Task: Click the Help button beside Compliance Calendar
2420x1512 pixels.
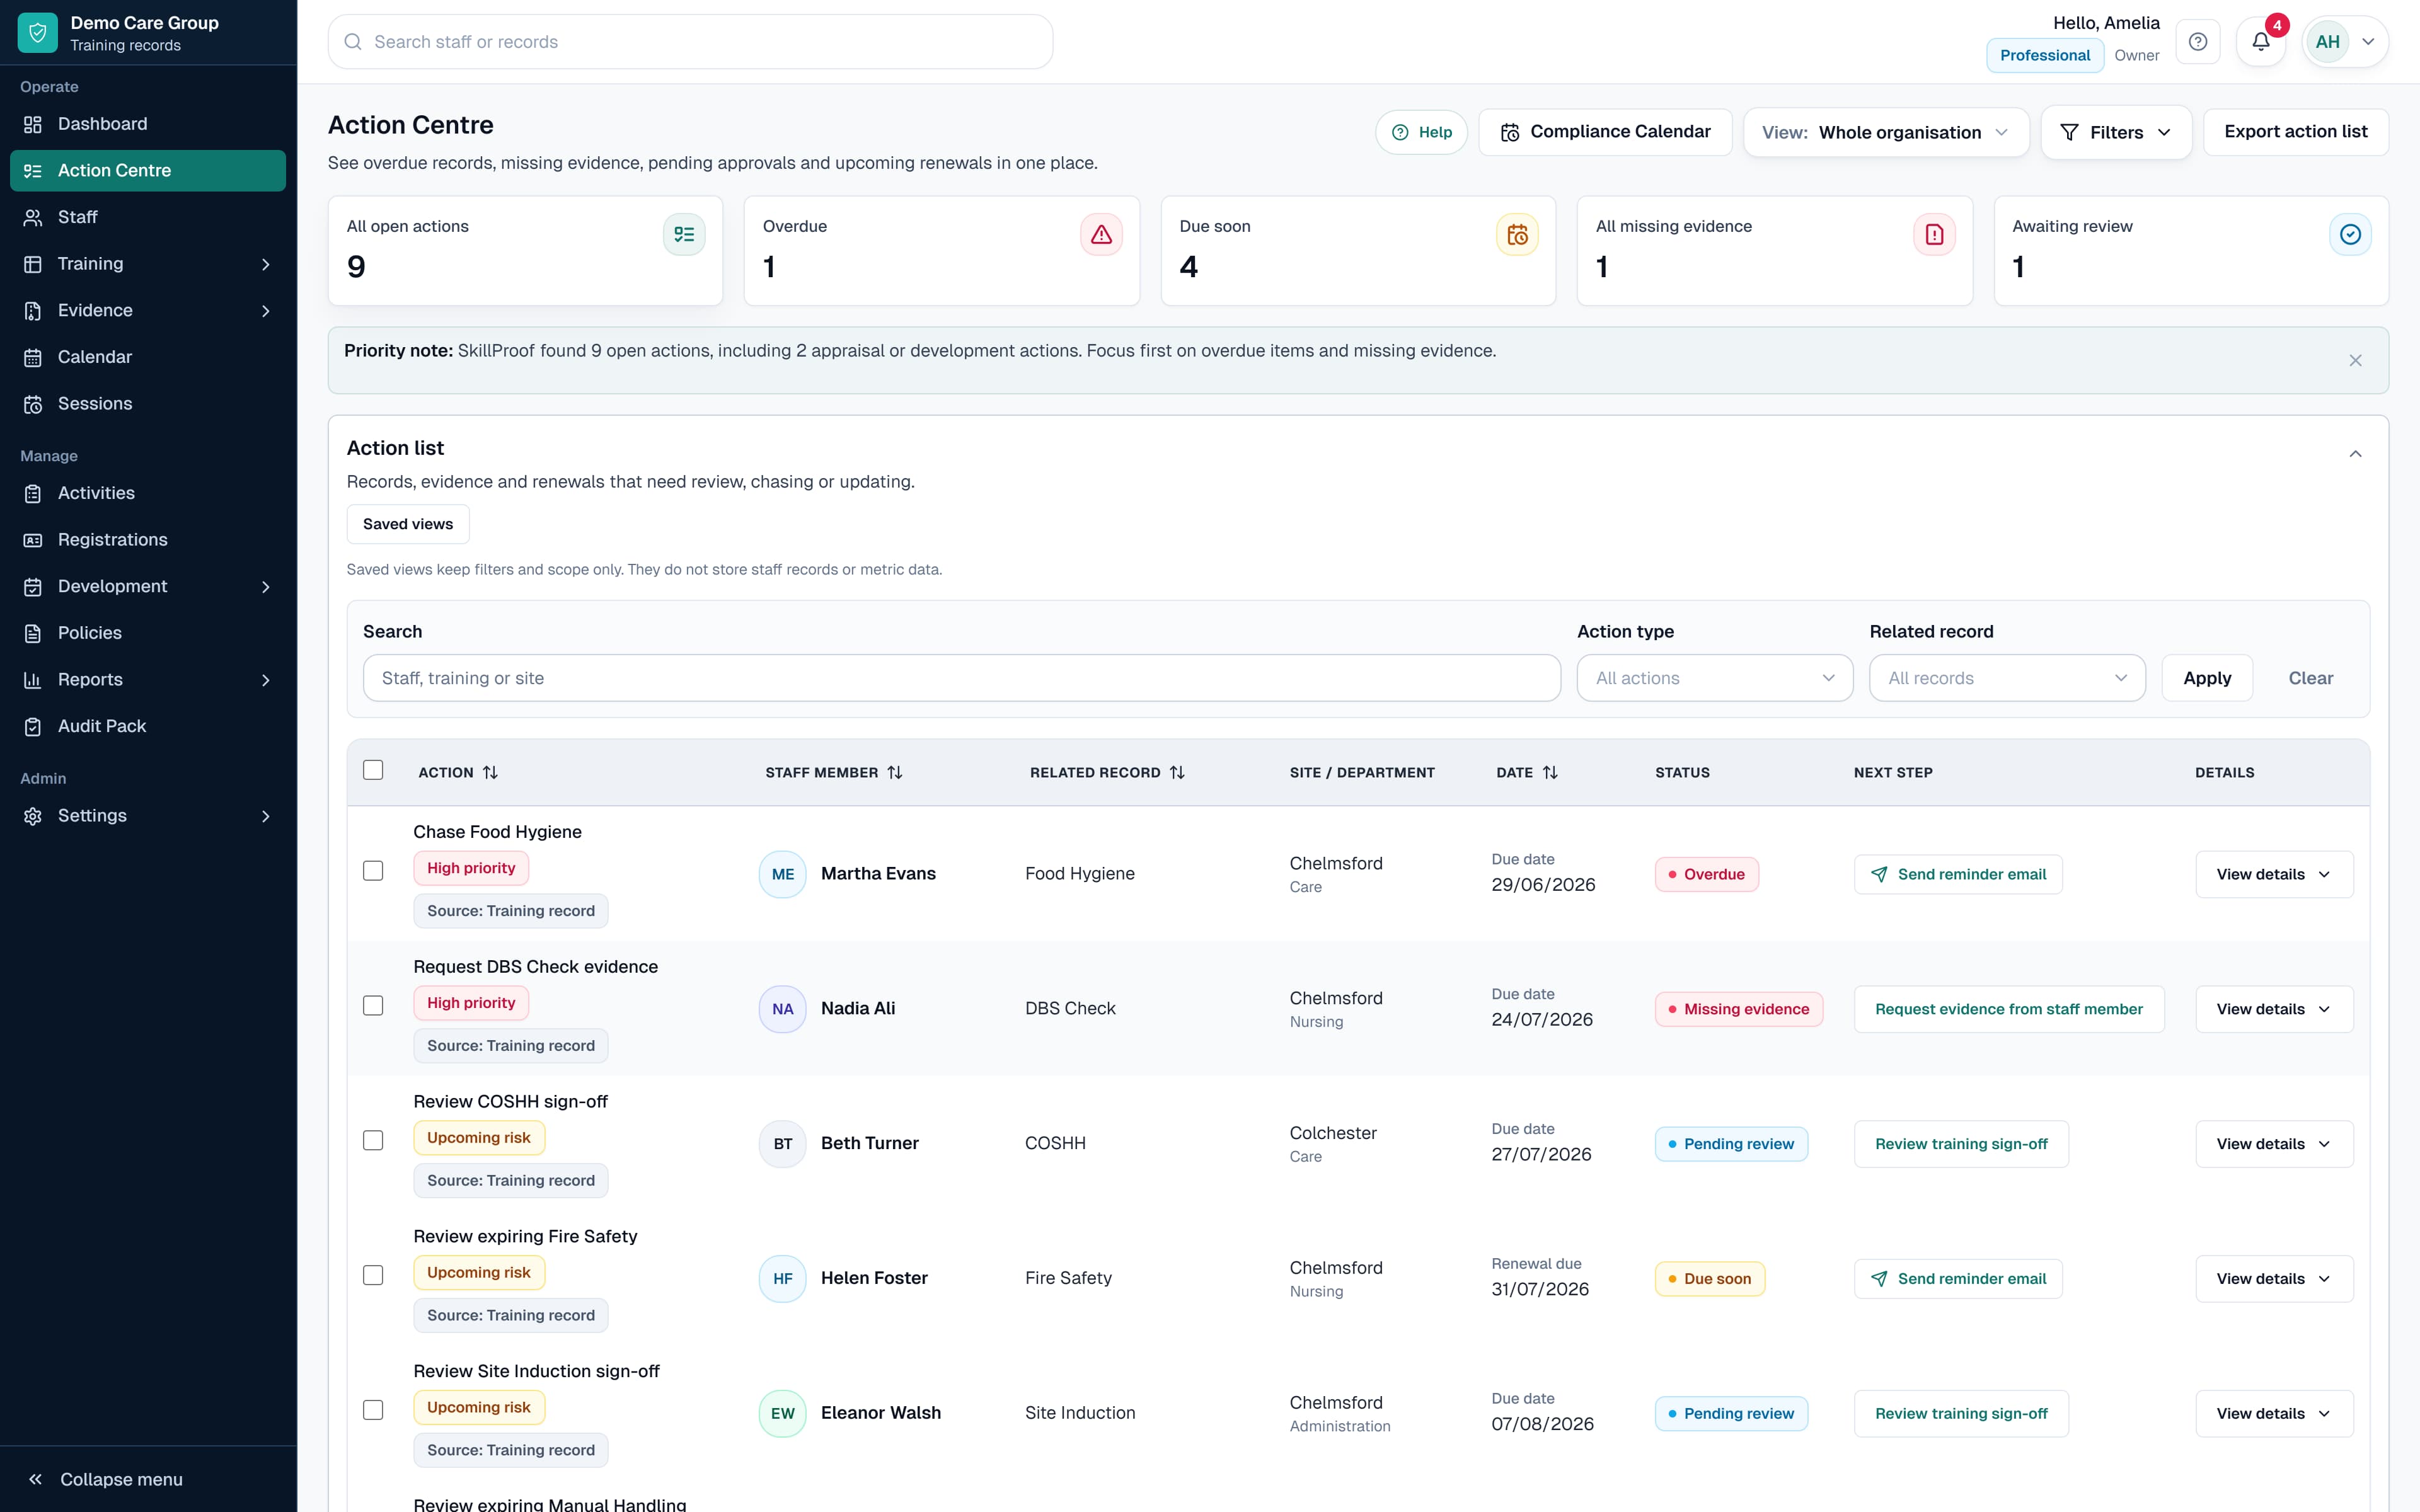Action: (x=1421, y=132)
